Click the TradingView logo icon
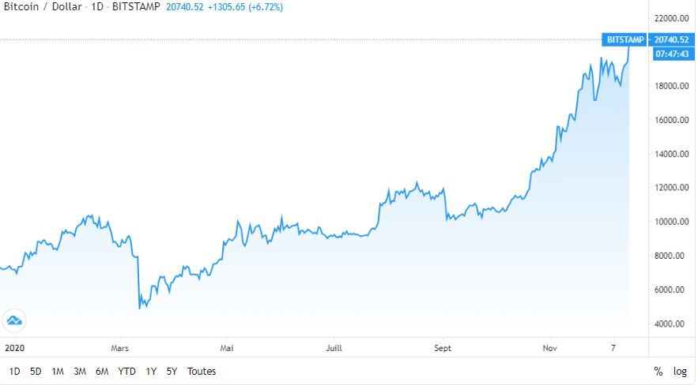Screen dimensions: 698x385 tap(14, 320)
